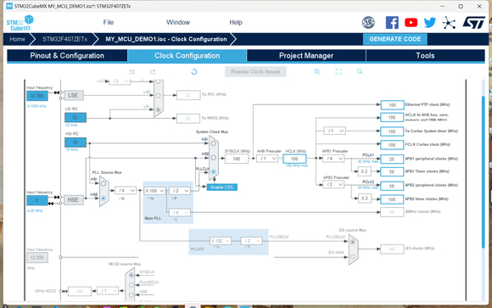
Task: Click the HCLK (MHz) value field
Action: pyautogui.click(x=294, y=159)
